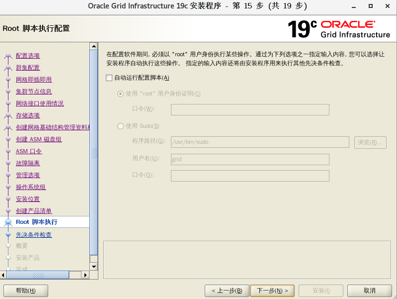Click the active step icon beside Root 脚本执行
397x299 pixels.
coord(8,222)
